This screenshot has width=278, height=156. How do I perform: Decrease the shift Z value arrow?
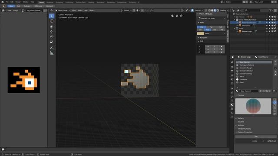click(x=208, y=52)
